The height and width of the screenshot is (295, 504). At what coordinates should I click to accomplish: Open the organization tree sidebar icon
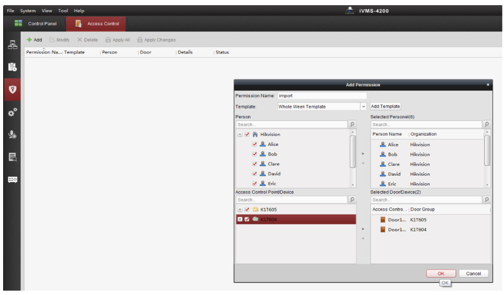point(12,45)
